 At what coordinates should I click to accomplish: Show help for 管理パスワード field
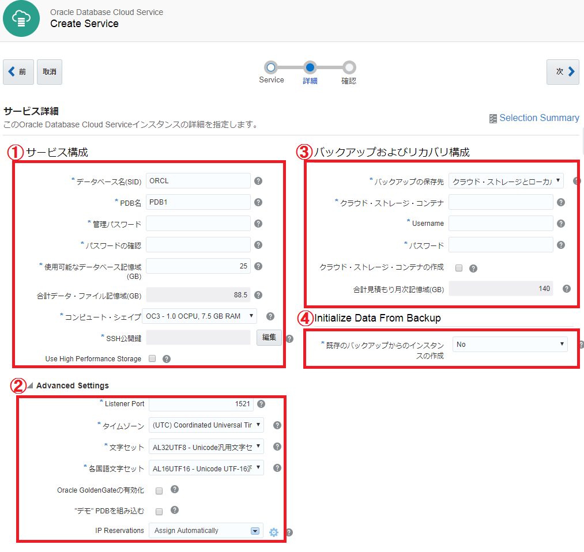pos(258,224)
